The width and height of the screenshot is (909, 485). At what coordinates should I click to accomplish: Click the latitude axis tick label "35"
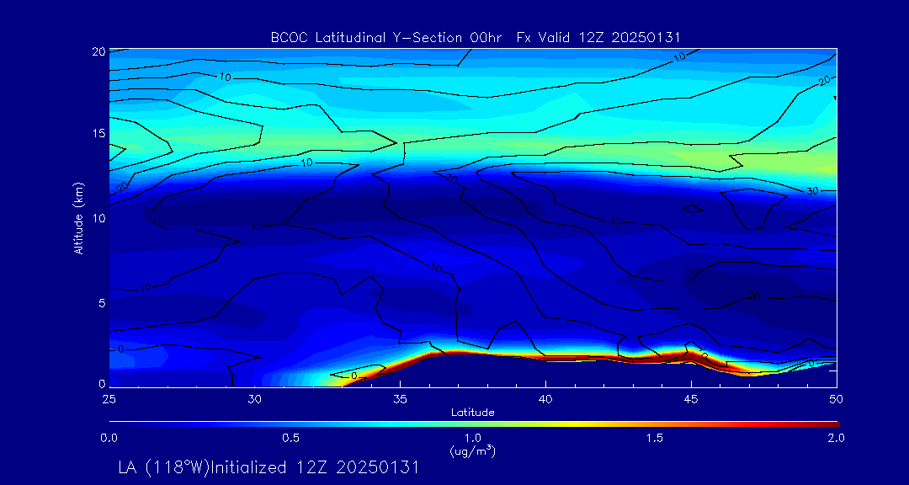(x=401, y=400)
